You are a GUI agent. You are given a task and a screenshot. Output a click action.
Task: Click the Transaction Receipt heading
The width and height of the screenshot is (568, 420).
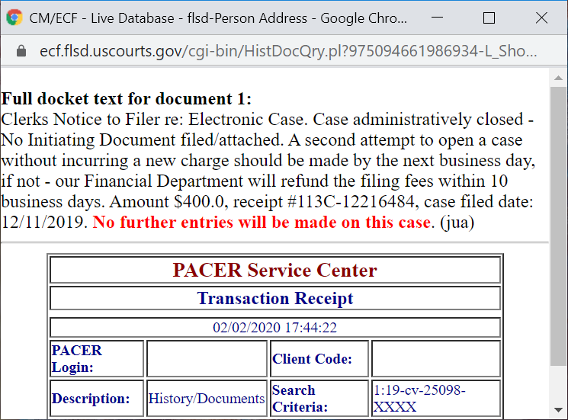274,298
